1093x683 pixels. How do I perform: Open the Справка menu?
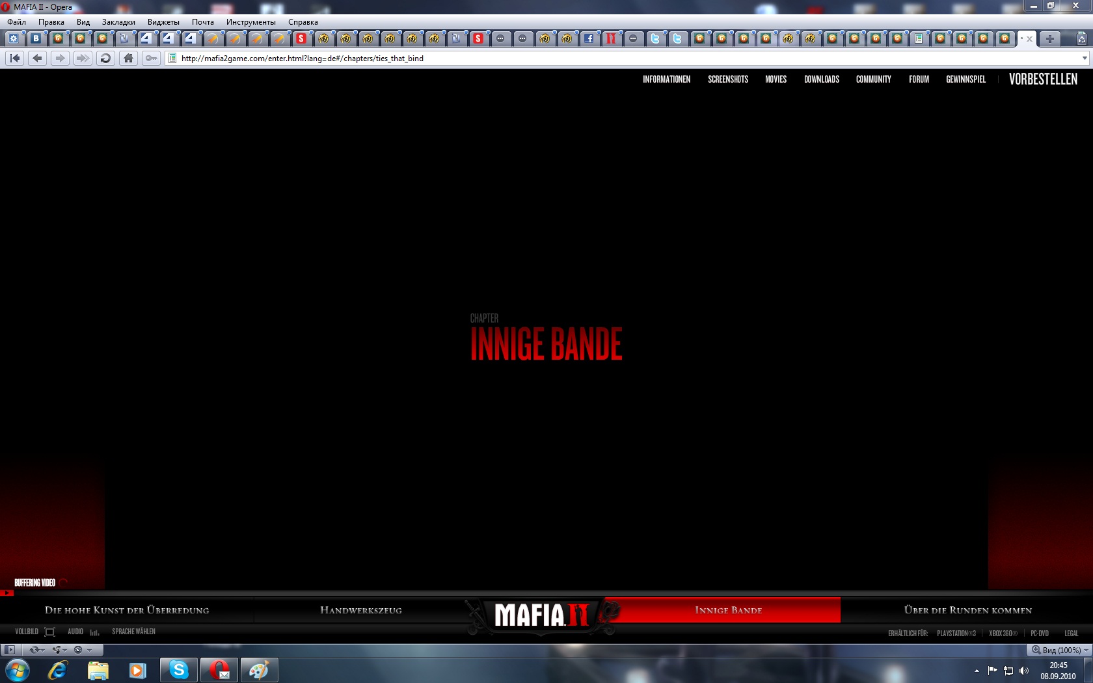(x=303, y=22)
